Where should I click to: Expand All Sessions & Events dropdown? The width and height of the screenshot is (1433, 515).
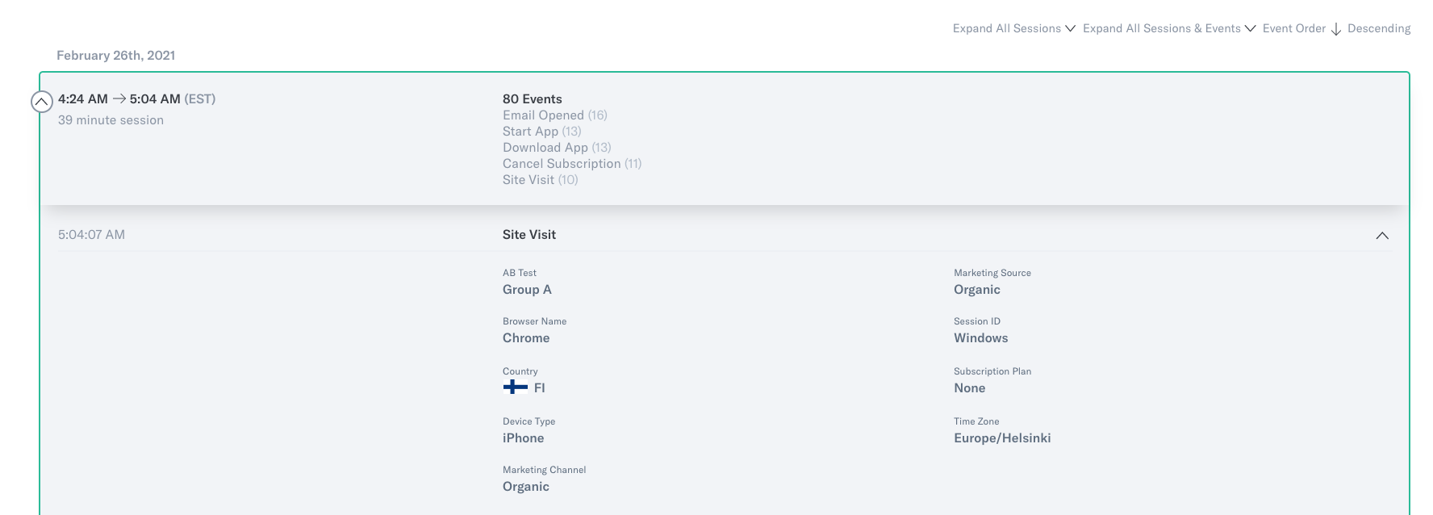pyautogui.click(x=1168, y=28)
